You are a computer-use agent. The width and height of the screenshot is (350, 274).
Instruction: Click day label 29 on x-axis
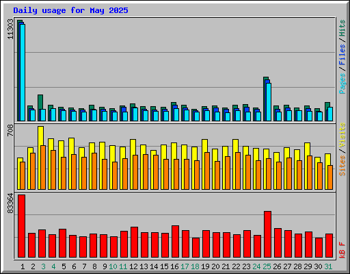coord(308,266)
